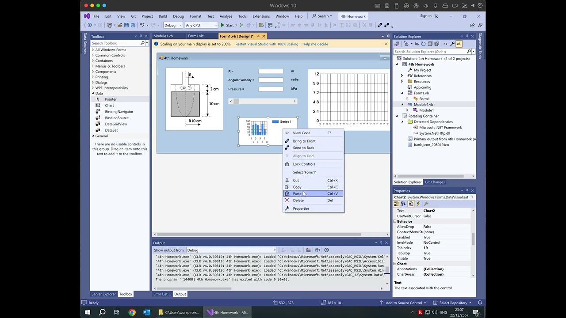Expand the References node in Solution Explorer
The image size is (566, 318).
(x=402, y=76)
